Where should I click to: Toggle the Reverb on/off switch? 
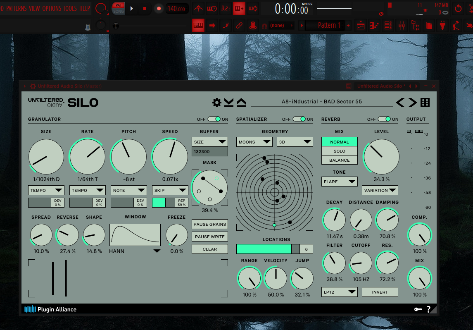pos(384,119)
